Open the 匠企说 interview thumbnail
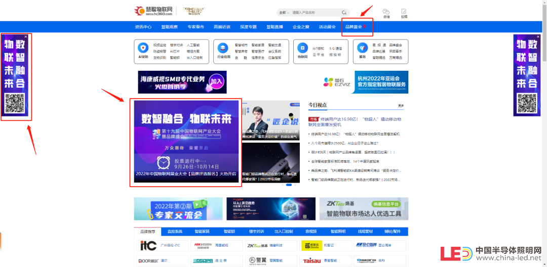The image size is (547, 267). (x=270, y=120)
